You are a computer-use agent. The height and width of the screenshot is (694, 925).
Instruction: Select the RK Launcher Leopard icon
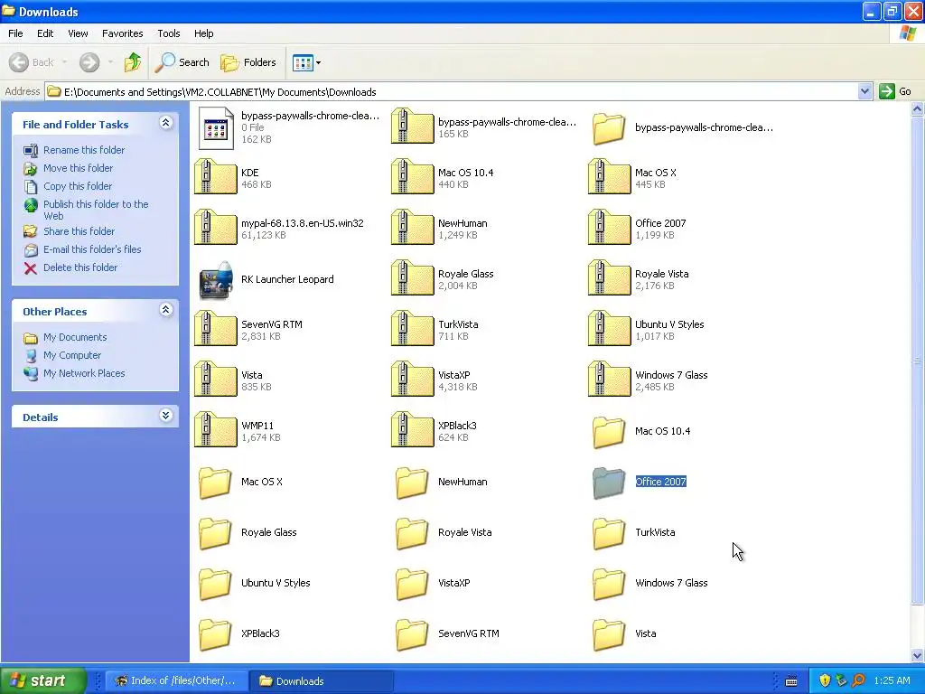coord(216,280)
